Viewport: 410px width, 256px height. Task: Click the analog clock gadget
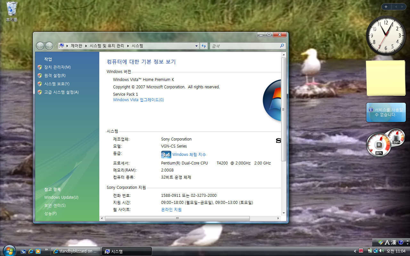tap(386, 36)
